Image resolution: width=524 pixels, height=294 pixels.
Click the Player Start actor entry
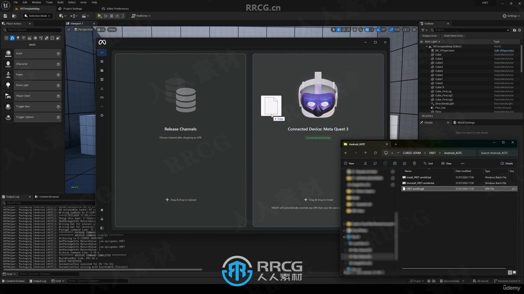pyautogui.click(x=32, y=96)
